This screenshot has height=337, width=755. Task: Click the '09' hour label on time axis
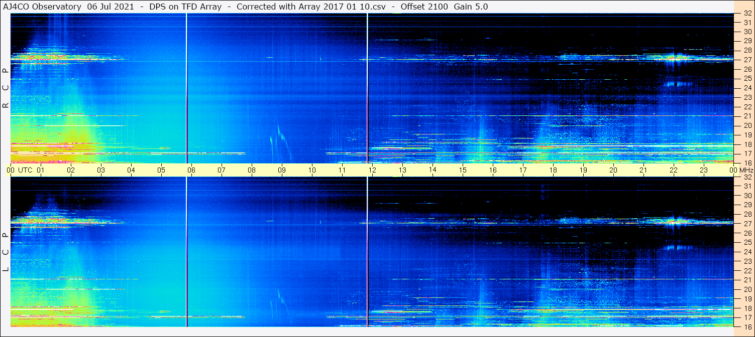tap(282, 170)
